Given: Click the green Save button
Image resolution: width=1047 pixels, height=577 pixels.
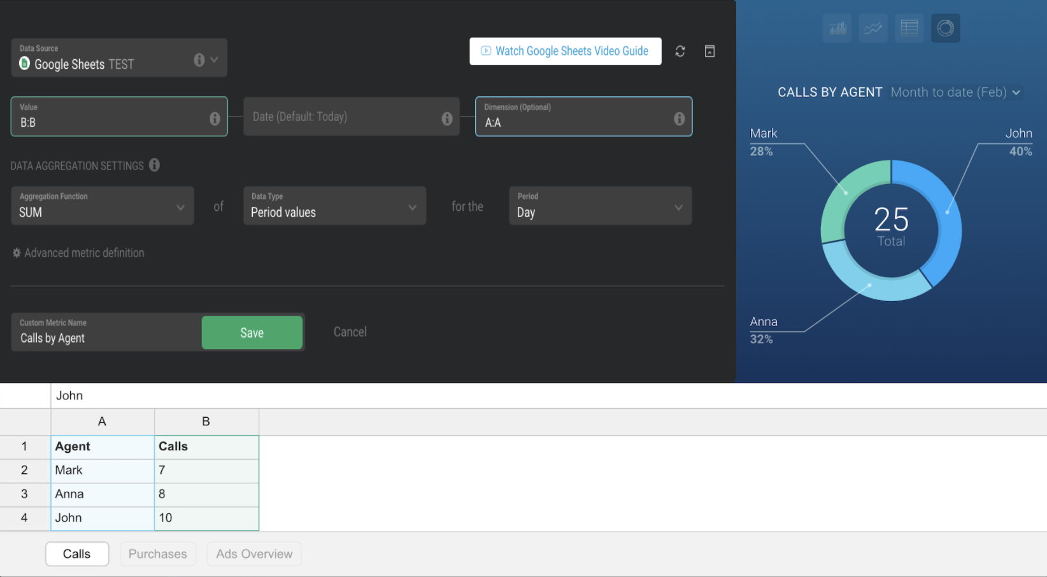Looking at the screenshot, I should (x=252, y=332).
